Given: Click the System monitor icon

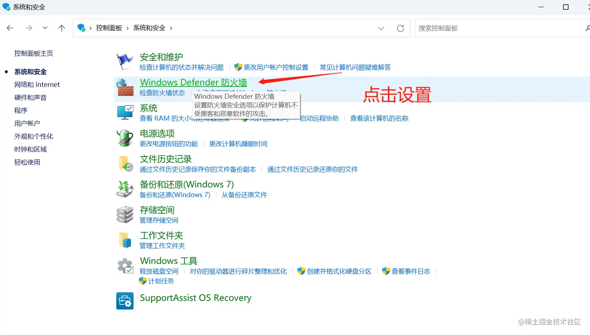Looking at the screenshot, I should click(x=125, y=112).
